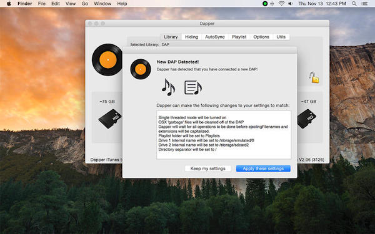Click Apply these settings button
375x234 pixels.
[x=263, y=168]
